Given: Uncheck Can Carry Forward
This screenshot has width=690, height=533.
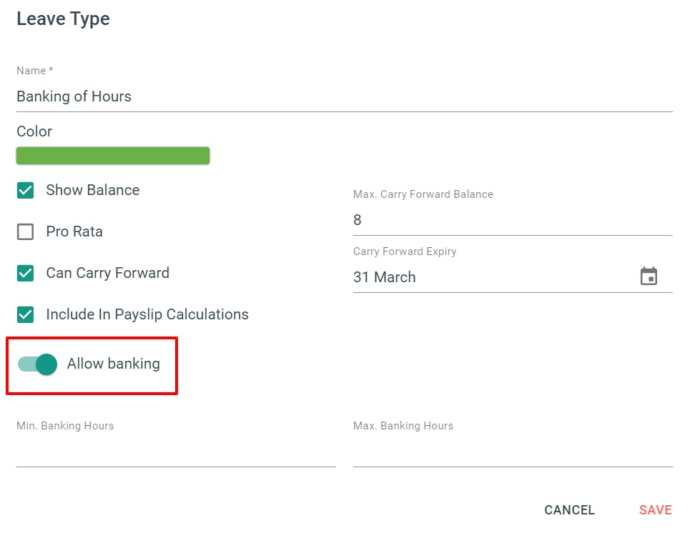Looking at the screenshot, I should click(x=25, y=273).
